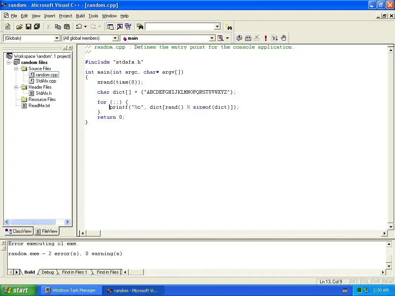Open the Insert menu
The image size is (395, 296).
[x=49, y=16]
